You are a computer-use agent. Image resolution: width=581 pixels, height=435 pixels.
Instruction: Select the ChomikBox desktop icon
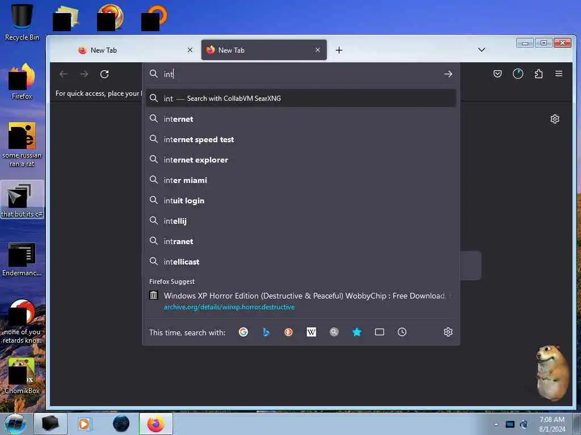click(22, 376)
